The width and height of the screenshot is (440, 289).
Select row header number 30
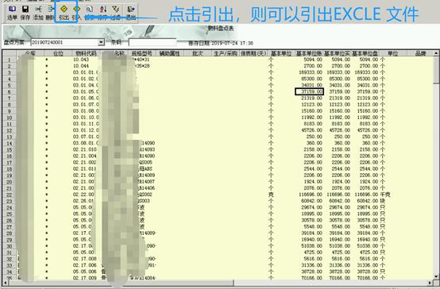click(x=10, y=246)
